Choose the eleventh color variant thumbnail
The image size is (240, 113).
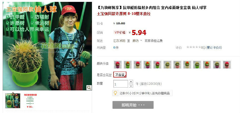[x=217, y=64]
